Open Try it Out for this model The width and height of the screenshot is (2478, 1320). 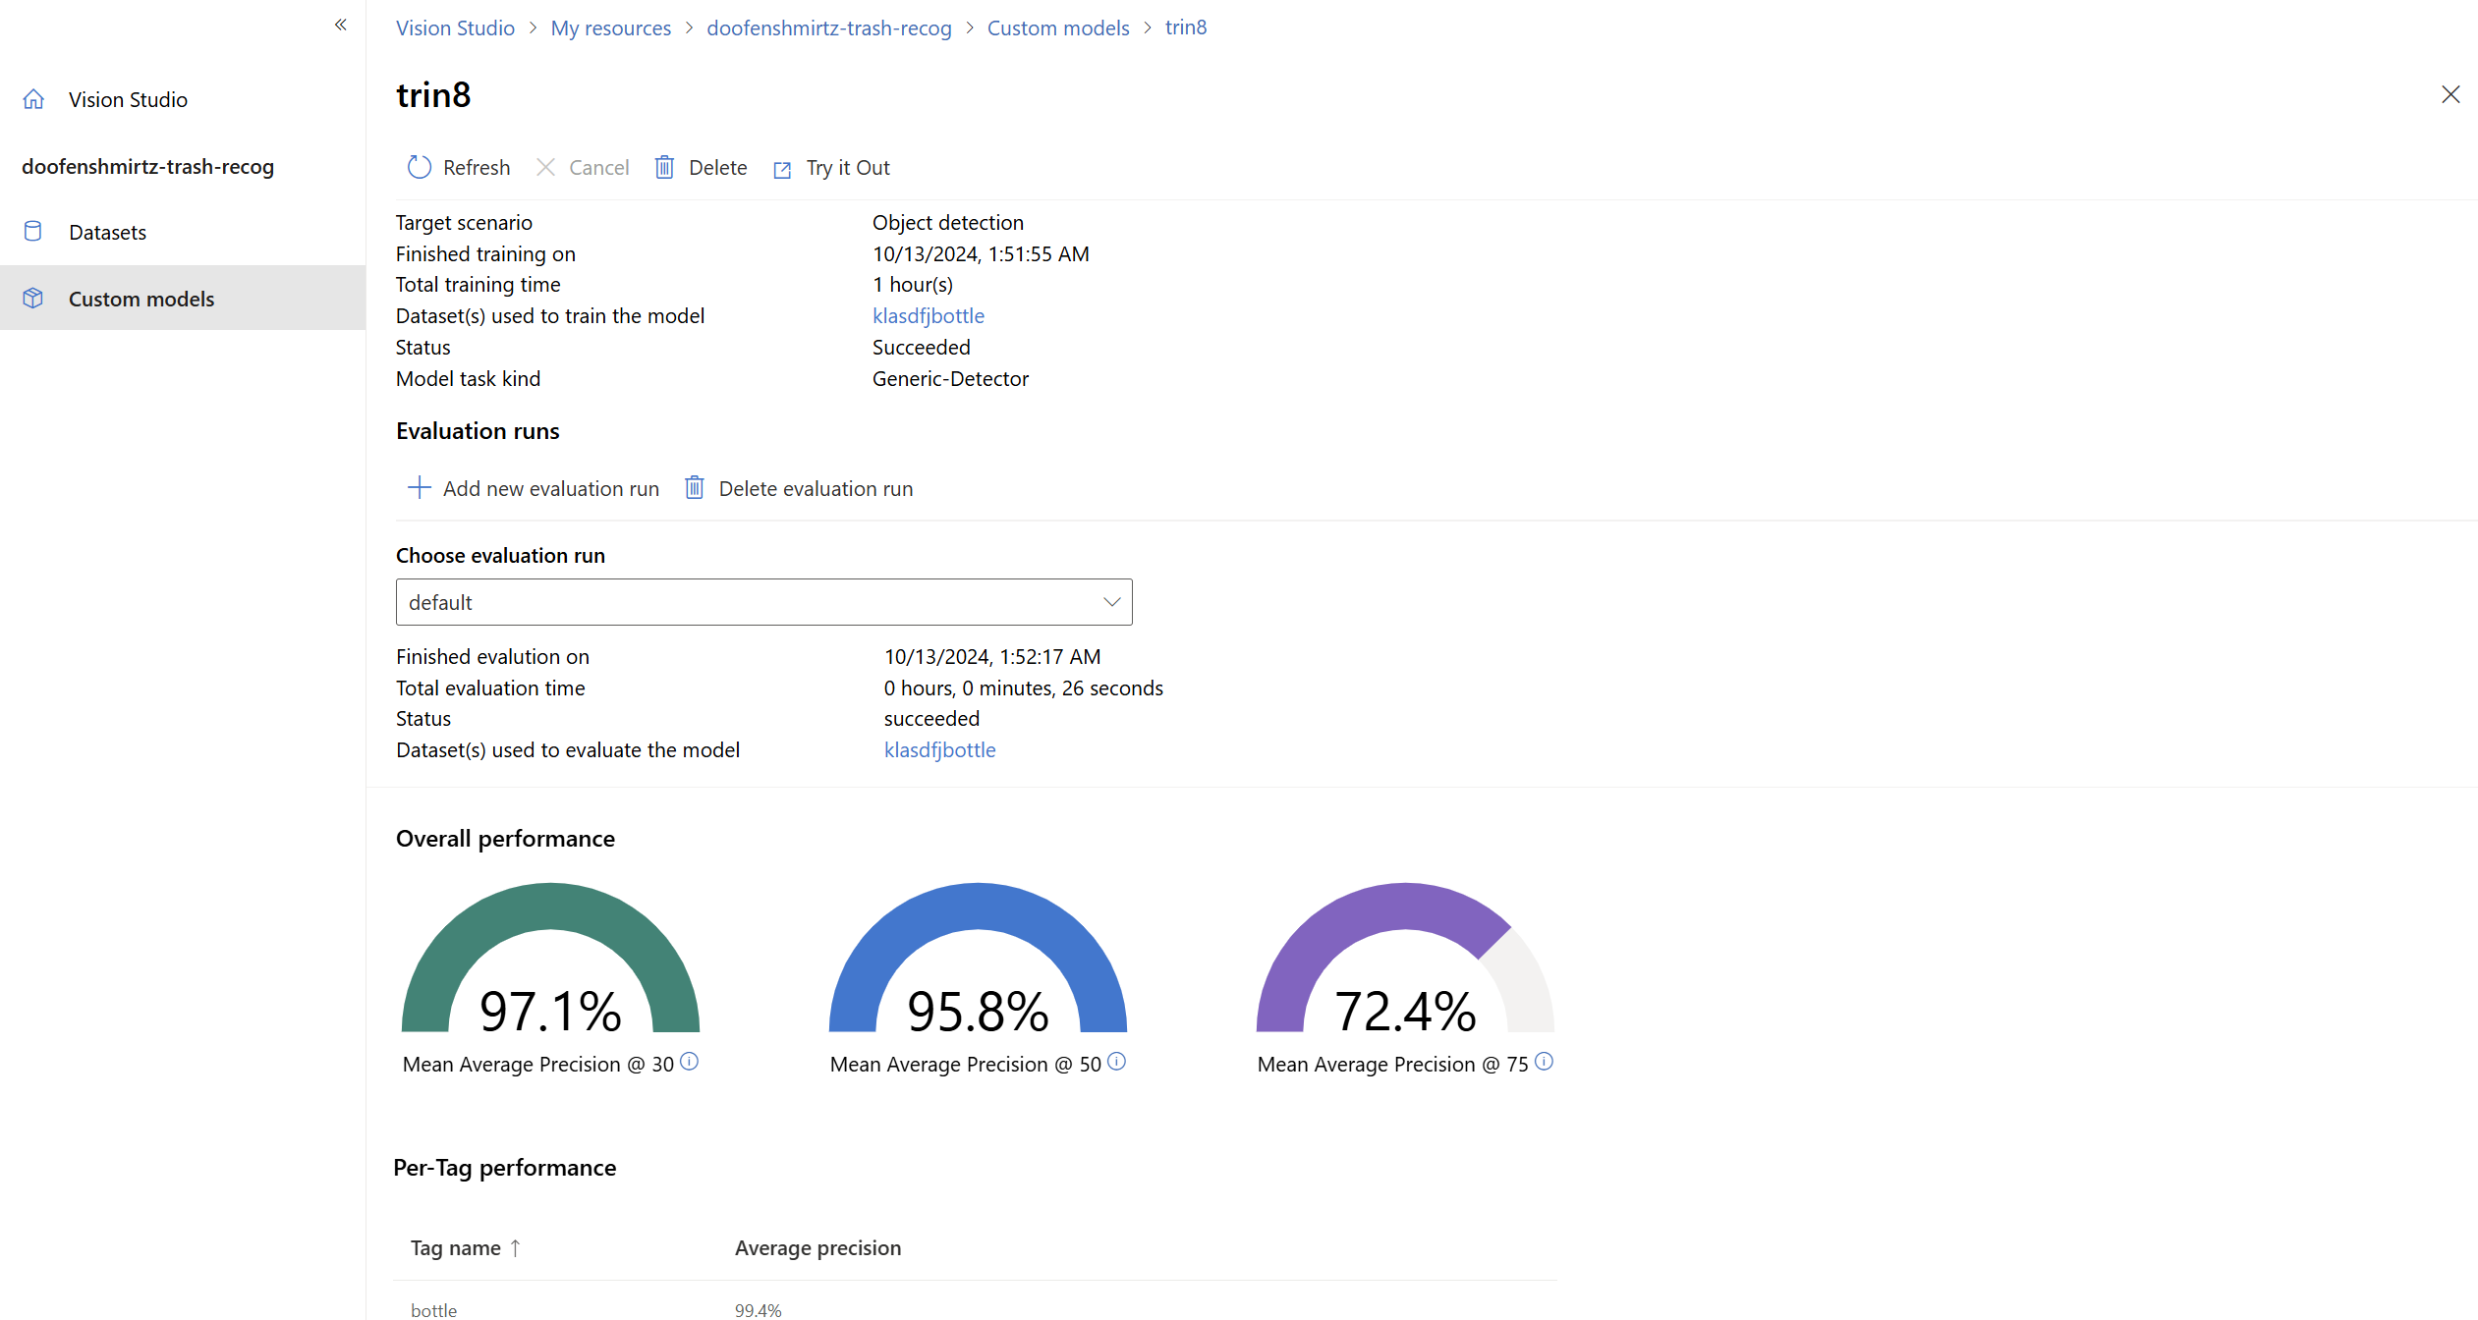pyautogui.click(x=832, y=168)
